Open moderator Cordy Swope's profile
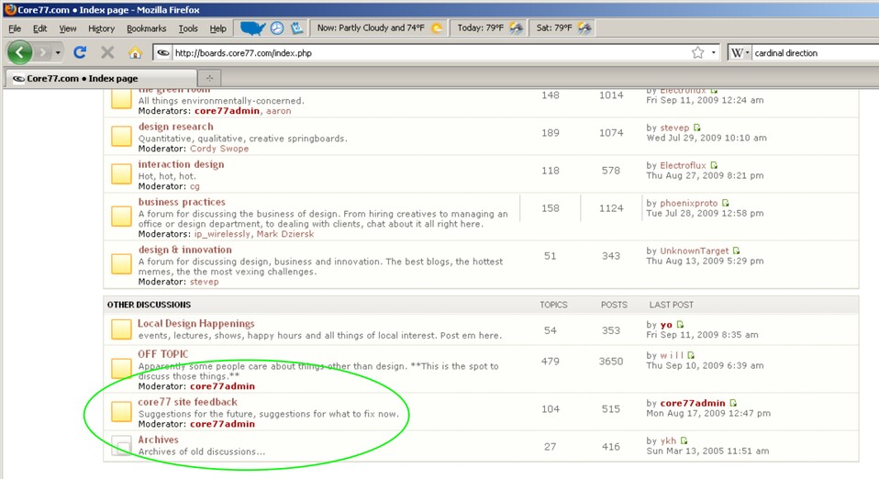Screen dimensions: 879x479 [219, 149]
